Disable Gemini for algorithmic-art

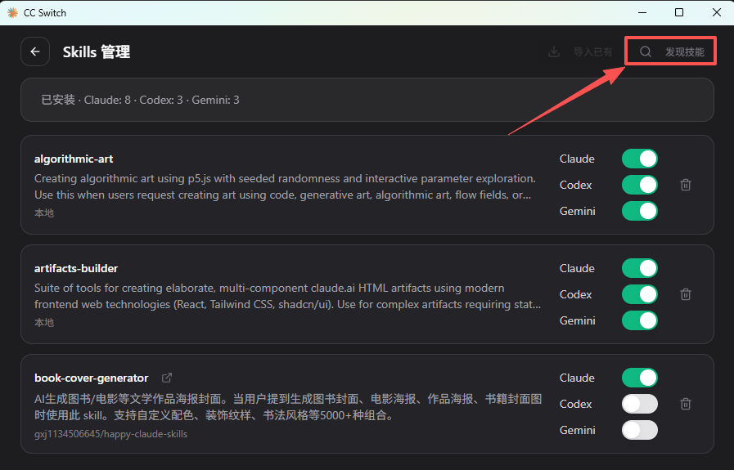(x=639, y=211)
